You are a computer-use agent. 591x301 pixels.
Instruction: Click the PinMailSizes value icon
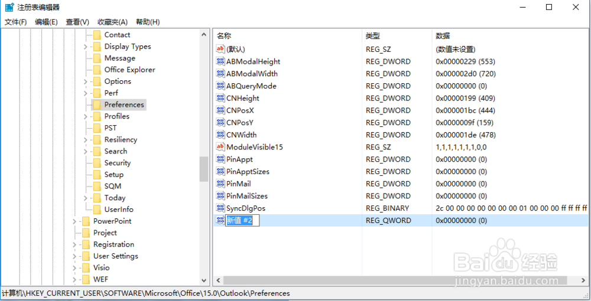pyautogui.click(x=220, y=196)
